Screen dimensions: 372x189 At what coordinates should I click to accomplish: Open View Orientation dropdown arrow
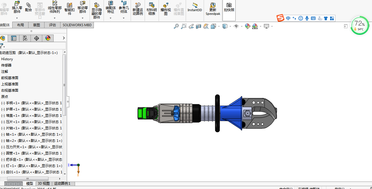click(x=219, y=26)
